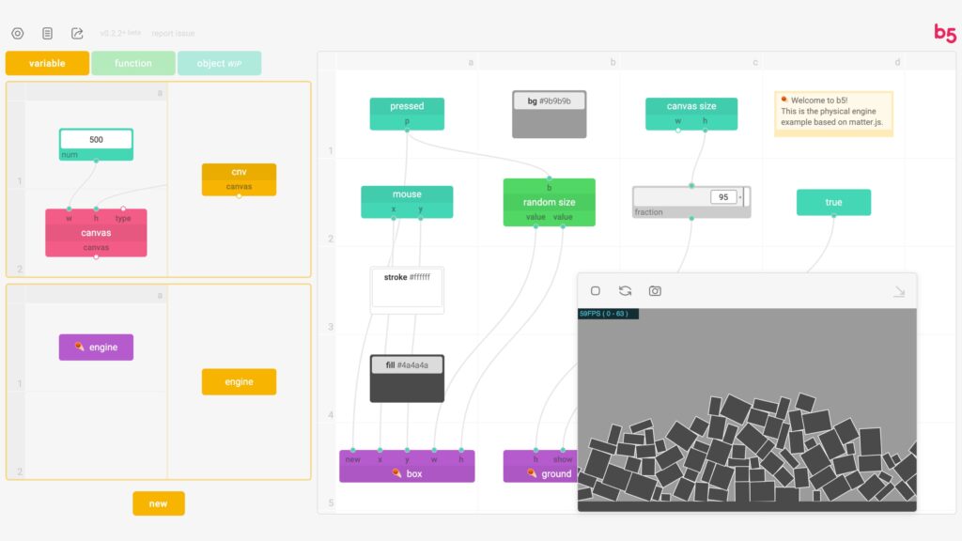Click the bg #9b9b9b color block
962x541 pixels.
click(x=550, y=114)
